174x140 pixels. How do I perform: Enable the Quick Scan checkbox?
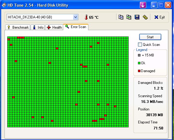tap(140, 44)
